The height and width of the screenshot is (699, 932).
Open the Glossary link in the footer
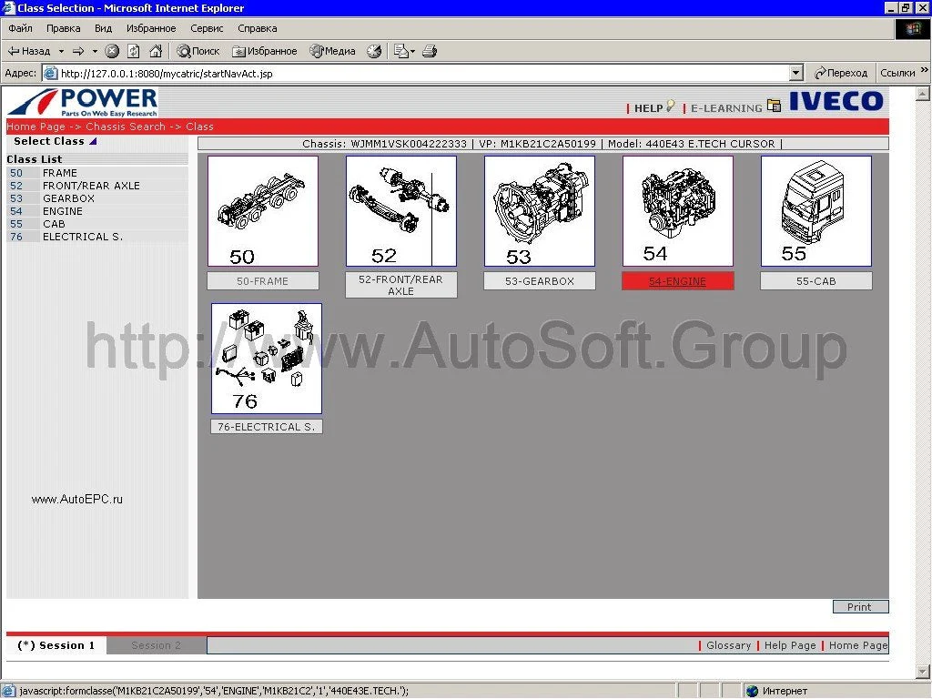727,645
